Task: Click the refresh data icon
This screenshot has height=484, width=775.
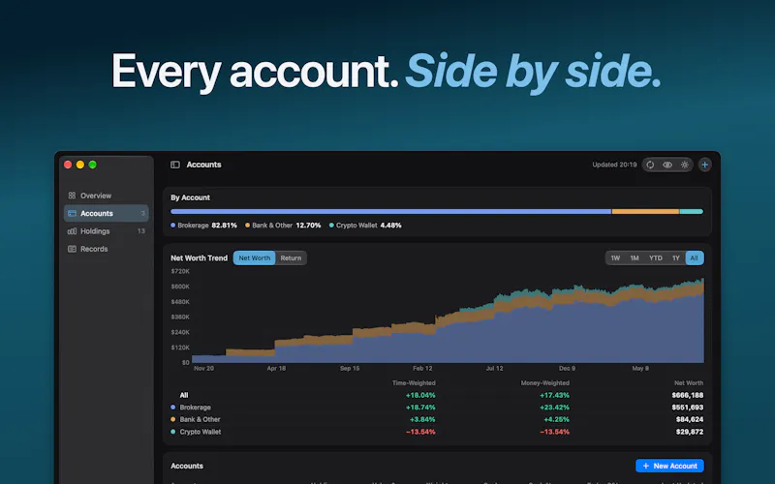Action: (650, 165)
